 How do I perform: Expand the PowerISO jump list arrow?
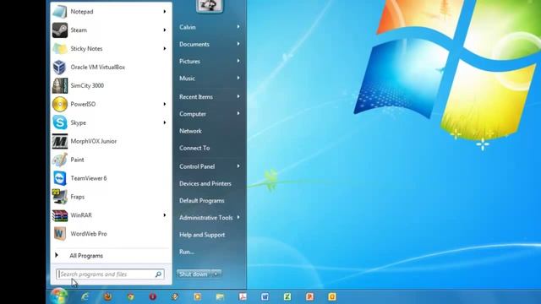click(x=165, y=104)
